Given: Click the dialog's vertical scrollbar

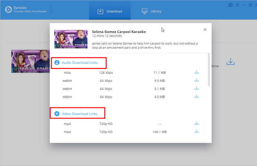Looking at the screenshot, I should point(209,69).
